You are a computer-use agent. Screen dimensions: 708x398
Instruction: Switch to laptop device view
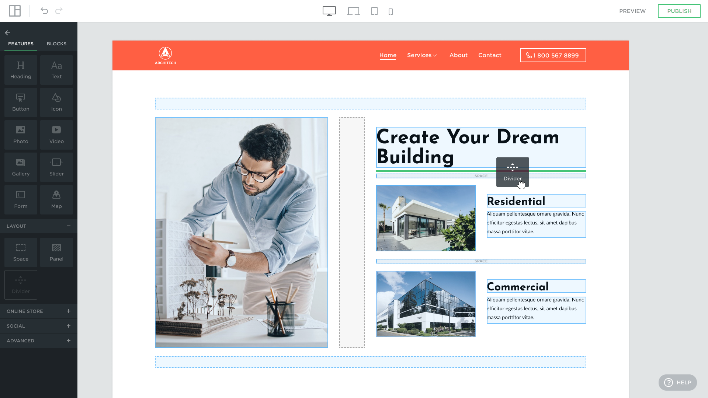tap(354, 11)
